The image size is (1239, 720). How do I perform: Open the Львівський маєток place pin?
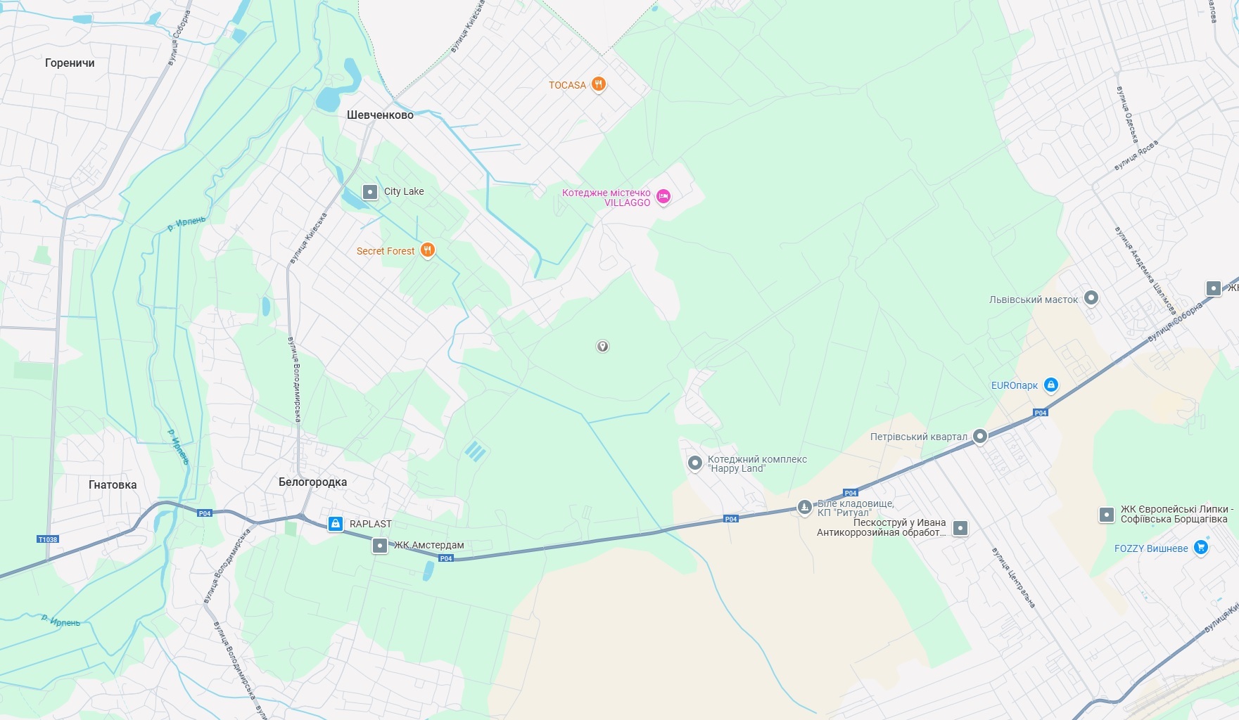[x=1091, y=298]
